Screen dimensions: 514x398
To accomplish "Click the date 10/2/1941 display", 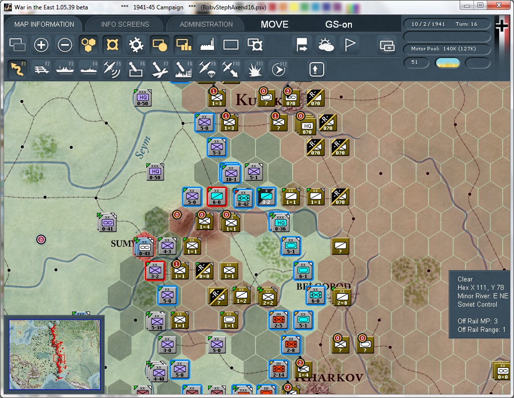I will click(x=428, y=24).
